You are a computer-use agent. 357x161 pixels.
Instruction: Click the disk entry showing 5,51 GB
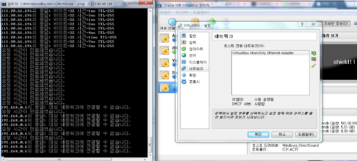click(339, 127)
